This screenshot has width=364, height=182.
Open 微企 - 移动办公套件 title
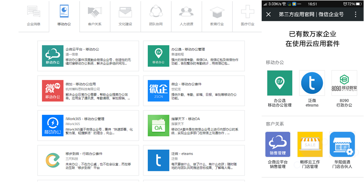(186, 84)
